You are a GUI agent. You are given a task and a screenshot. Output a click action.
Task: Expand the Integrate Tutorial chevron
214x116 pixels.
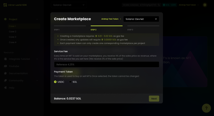[x=37, y=59]
